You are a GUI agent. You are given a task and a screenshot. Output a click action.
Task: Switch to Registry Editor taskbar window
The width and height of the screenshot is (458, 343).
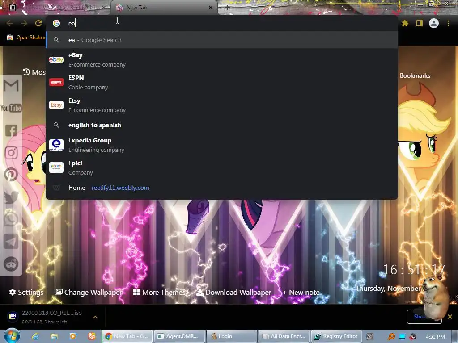point(336,336)
